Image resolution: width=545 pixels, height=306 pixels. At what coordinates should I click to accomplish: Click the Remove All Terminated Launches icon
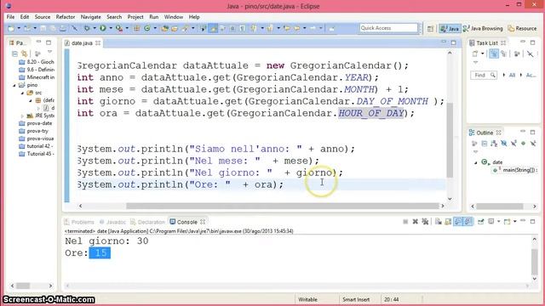click(426, 221)
